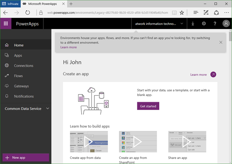Click the New app button
The width and height of the screenshot is (232, 164).
25,157
